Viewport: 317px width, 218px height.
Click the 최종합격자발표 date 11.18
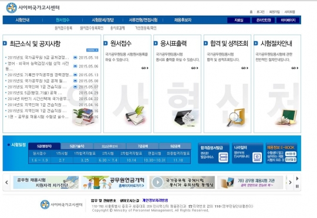click(178, 160)
